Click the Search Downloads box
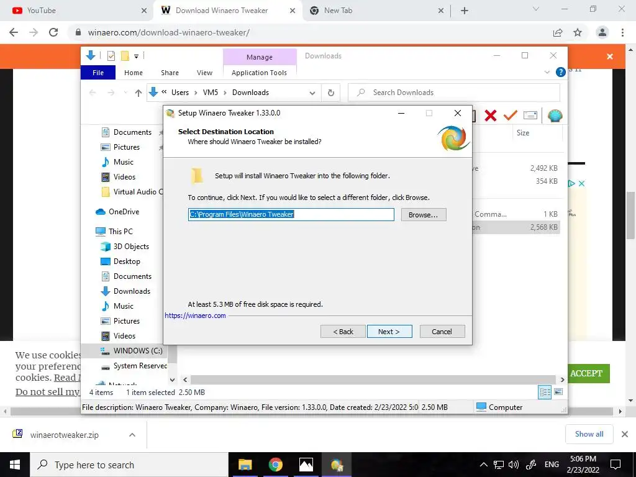The image size is (636, 477). (x=454, y=93)
